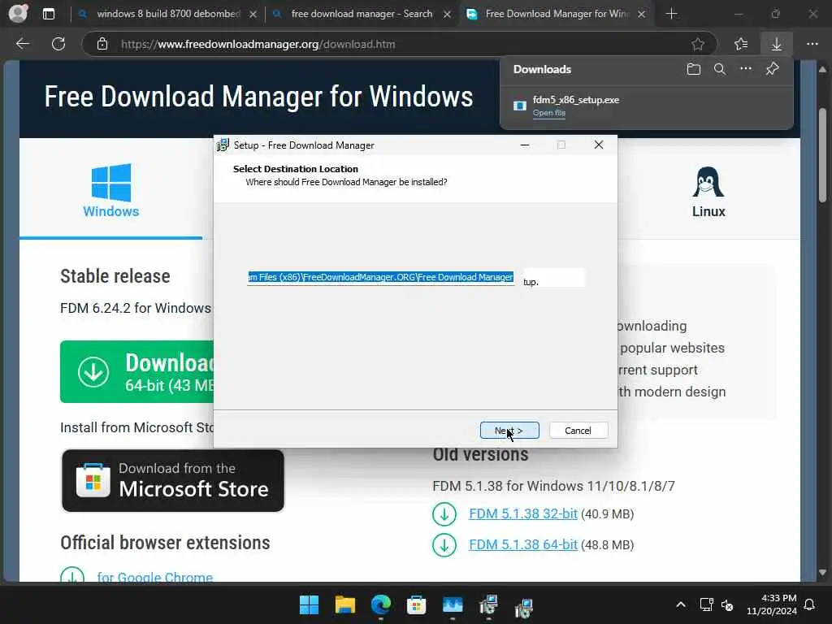Close the free download manager Search tab
832x624 pixels.
coord(448,15)
